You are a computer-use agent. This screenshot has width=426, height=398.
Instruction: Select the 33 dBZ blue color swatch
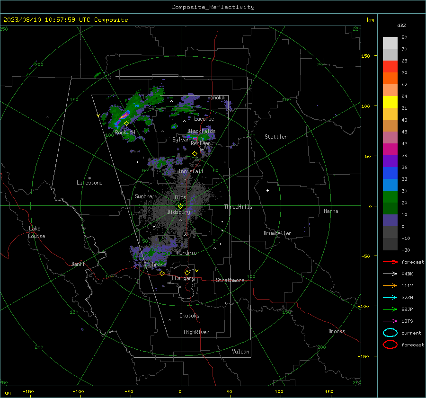[390, 173]
